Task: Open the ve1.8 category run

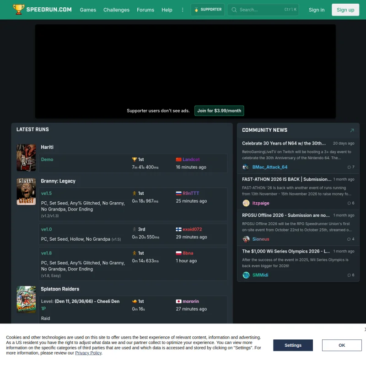Action: click(46, 253)
